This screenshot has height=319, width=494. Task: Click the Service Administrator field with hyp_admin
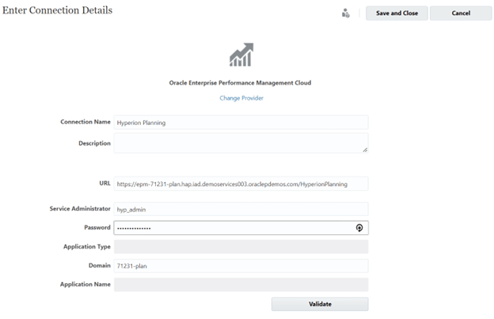pos(241,209)
